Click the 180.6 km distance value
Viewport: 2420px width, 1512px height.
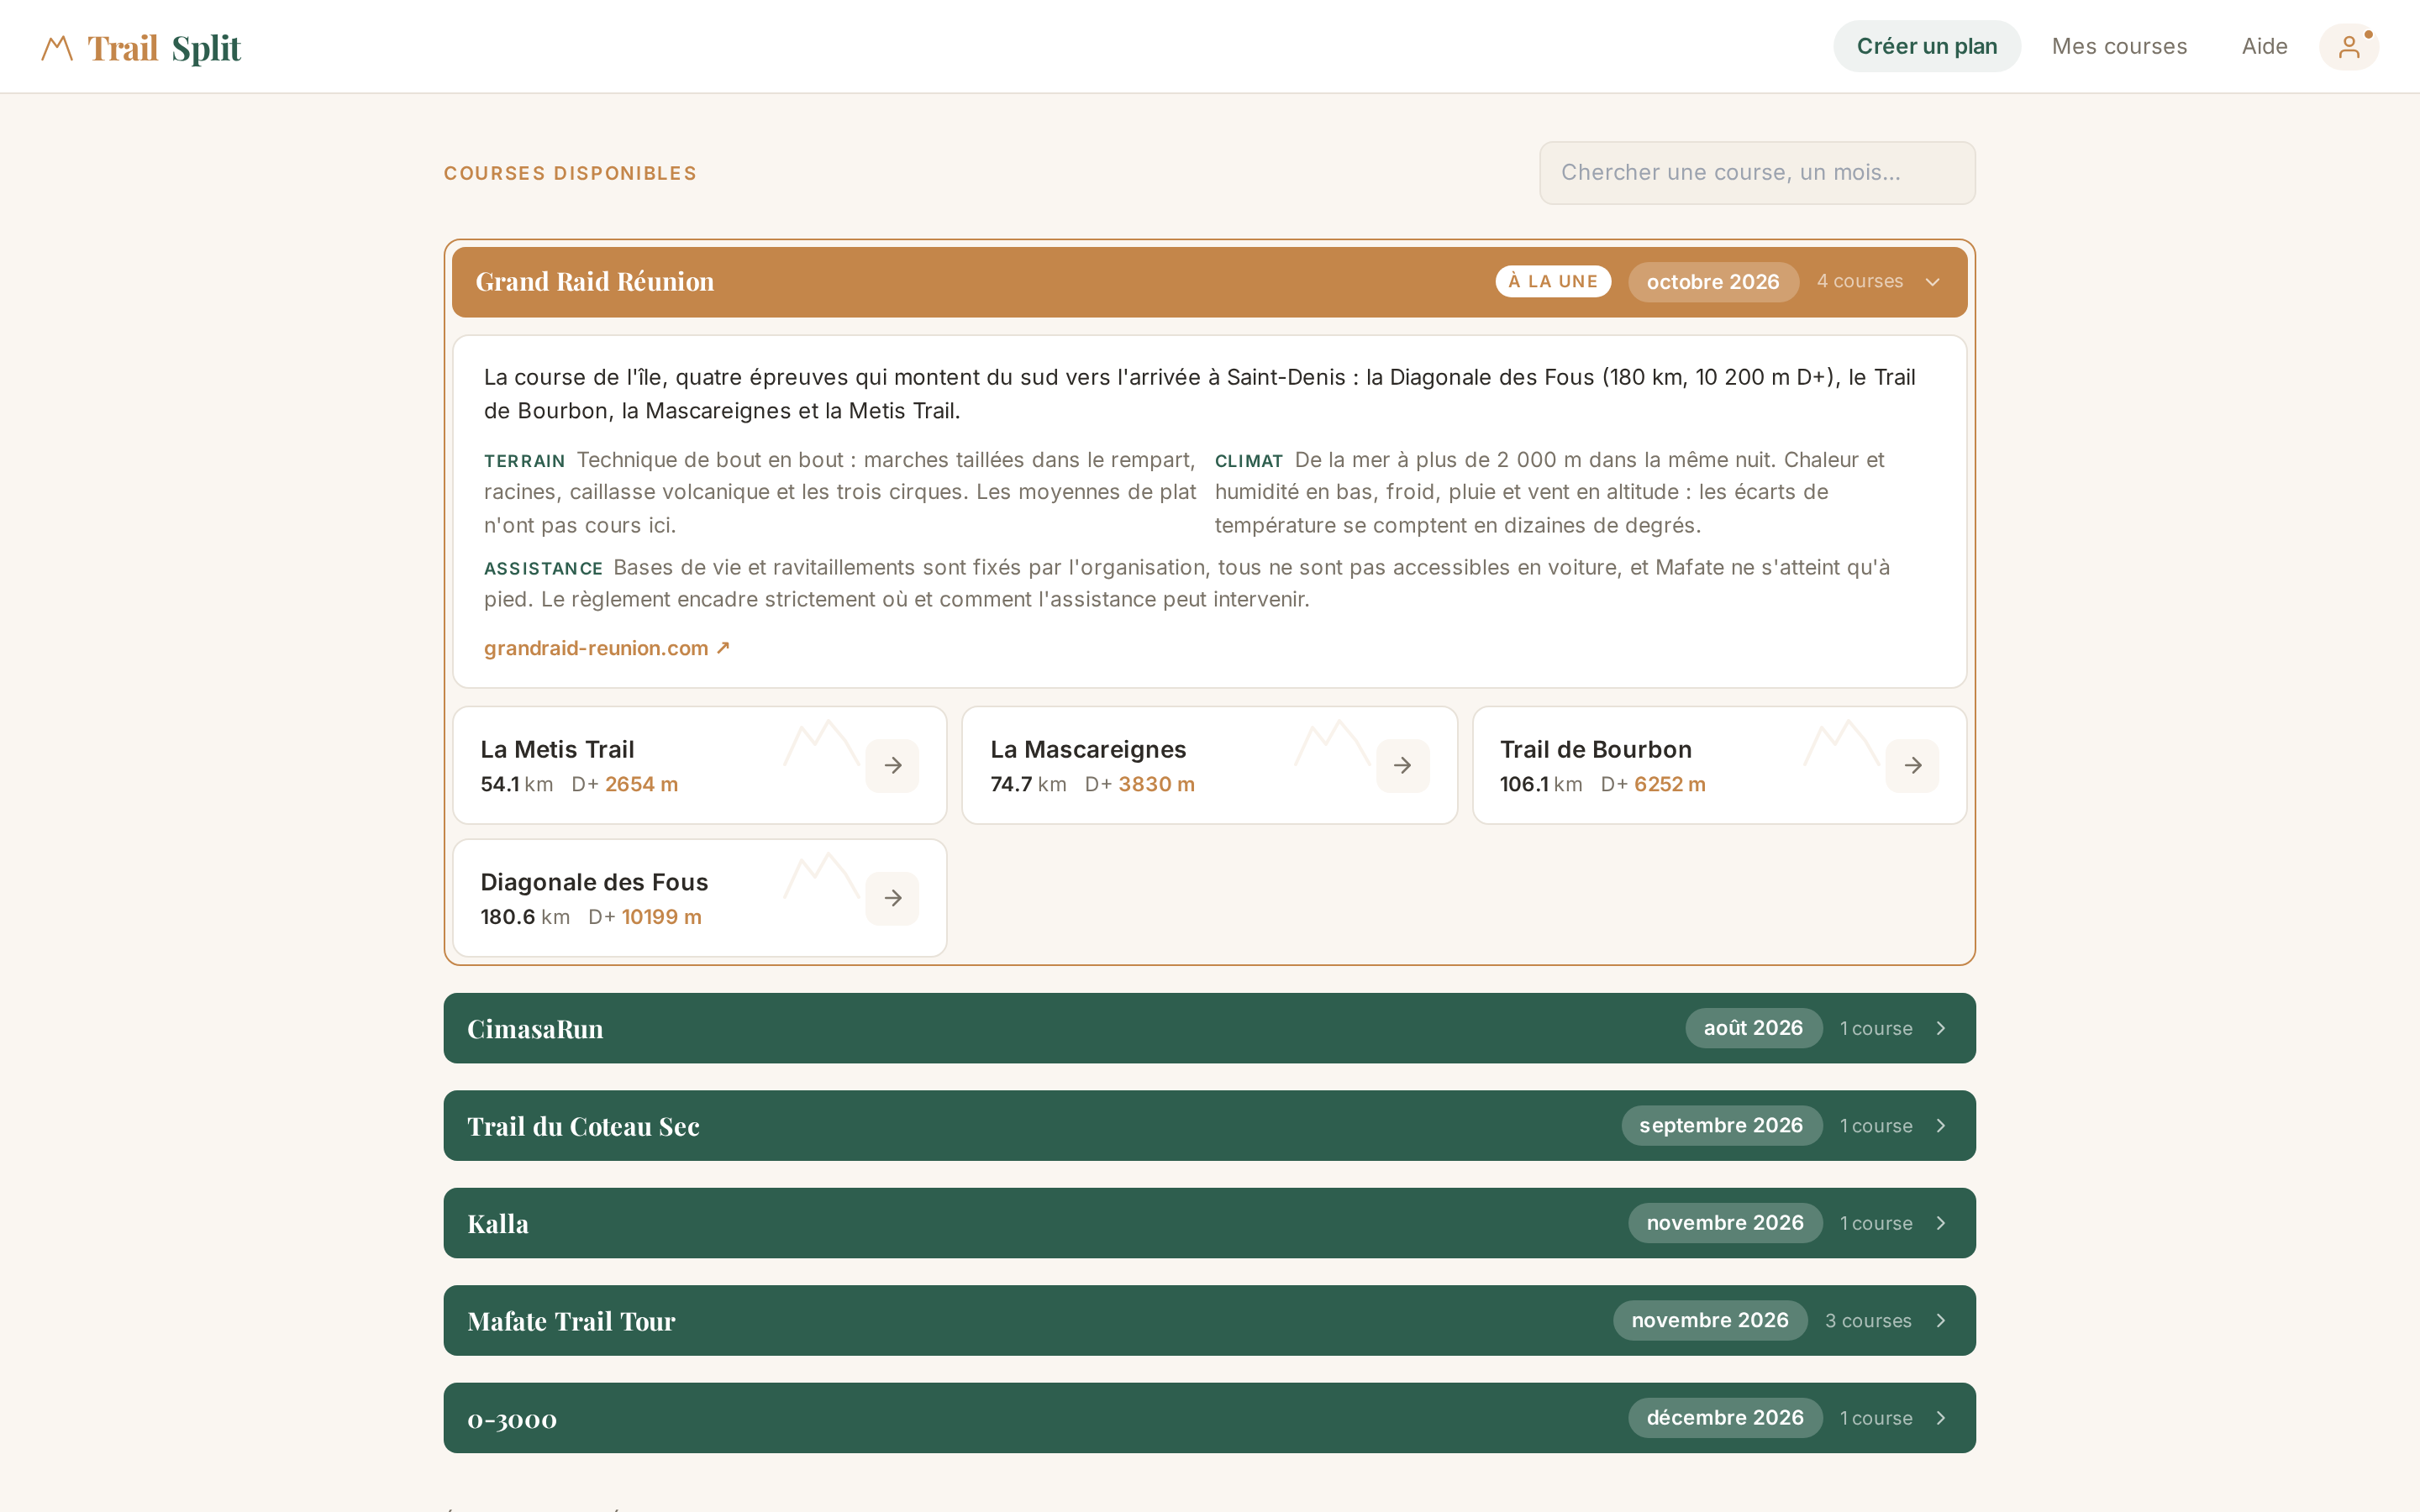525,917
